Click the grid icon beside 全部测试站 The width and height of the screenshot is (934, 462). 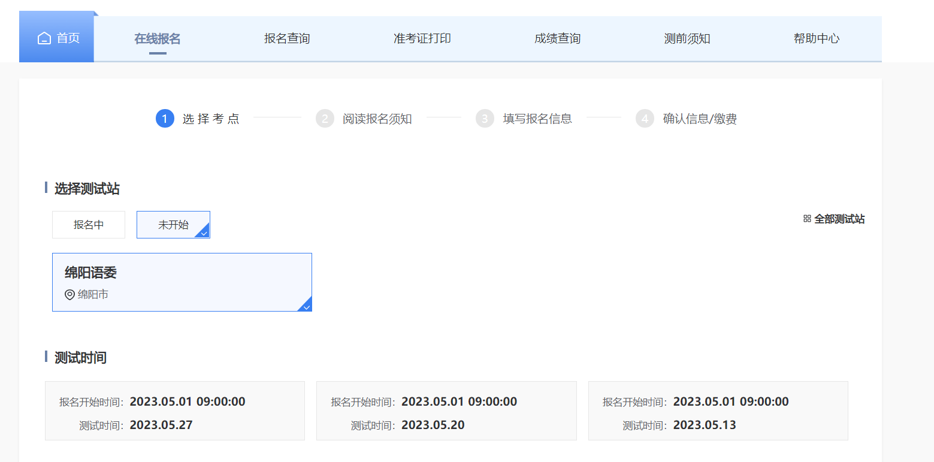pos(807,219)
